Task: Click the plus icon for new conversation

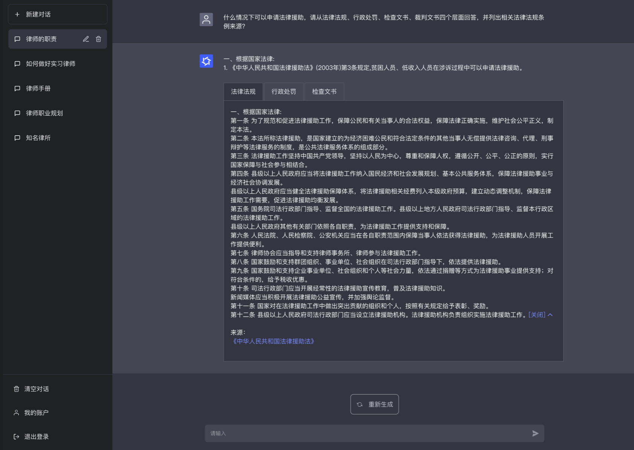Action: (x=17, y=14)
